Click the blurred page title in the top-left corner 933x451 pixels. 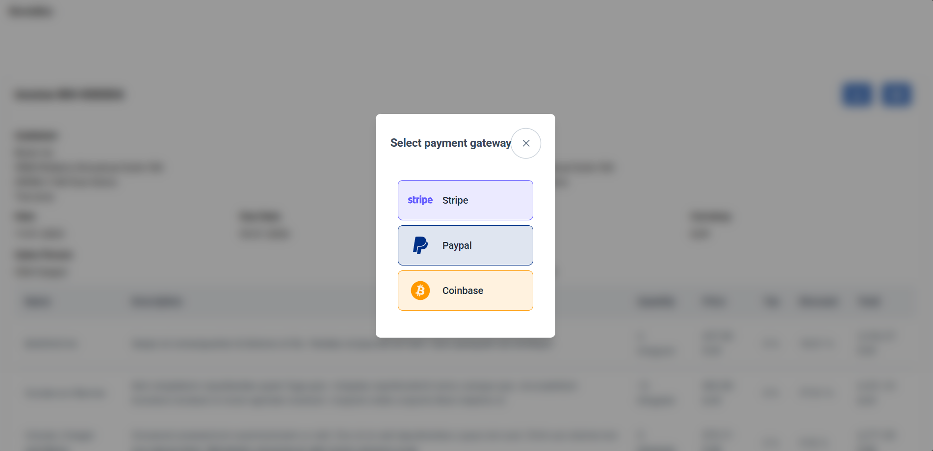(x=30, y=11)
